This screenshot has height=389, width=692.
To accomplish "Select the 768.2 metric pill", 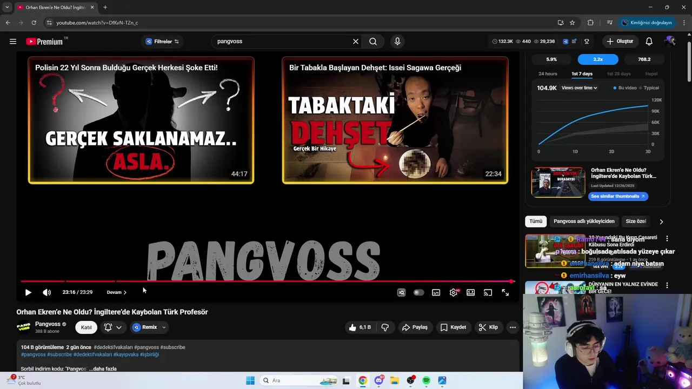I will click(x=644, y=59).
